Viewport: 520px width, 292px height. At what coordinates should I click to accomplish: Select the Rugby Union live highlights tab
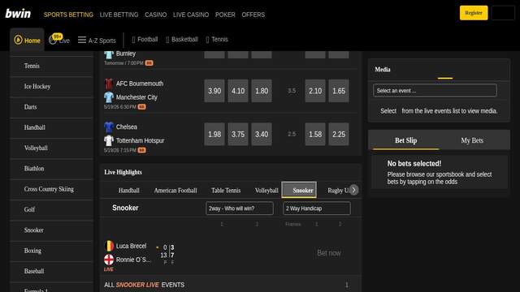338,191
